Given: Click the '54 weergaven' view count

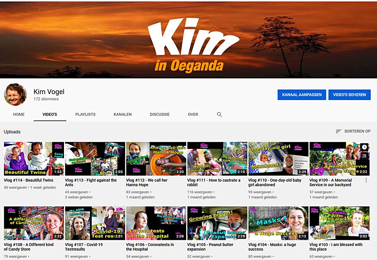Looking at the screenshot, I should pyautogui.click(x=137, y=257).
